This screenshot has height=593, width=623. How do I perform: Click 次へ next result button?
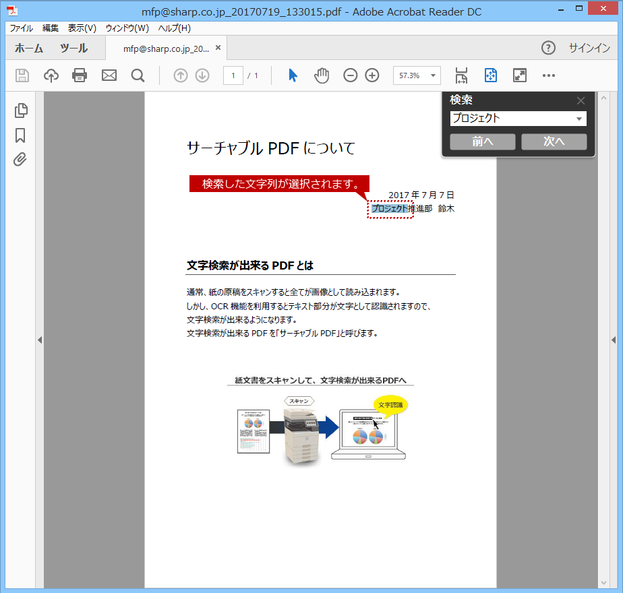pyautogui.click(x=554, y=142)
